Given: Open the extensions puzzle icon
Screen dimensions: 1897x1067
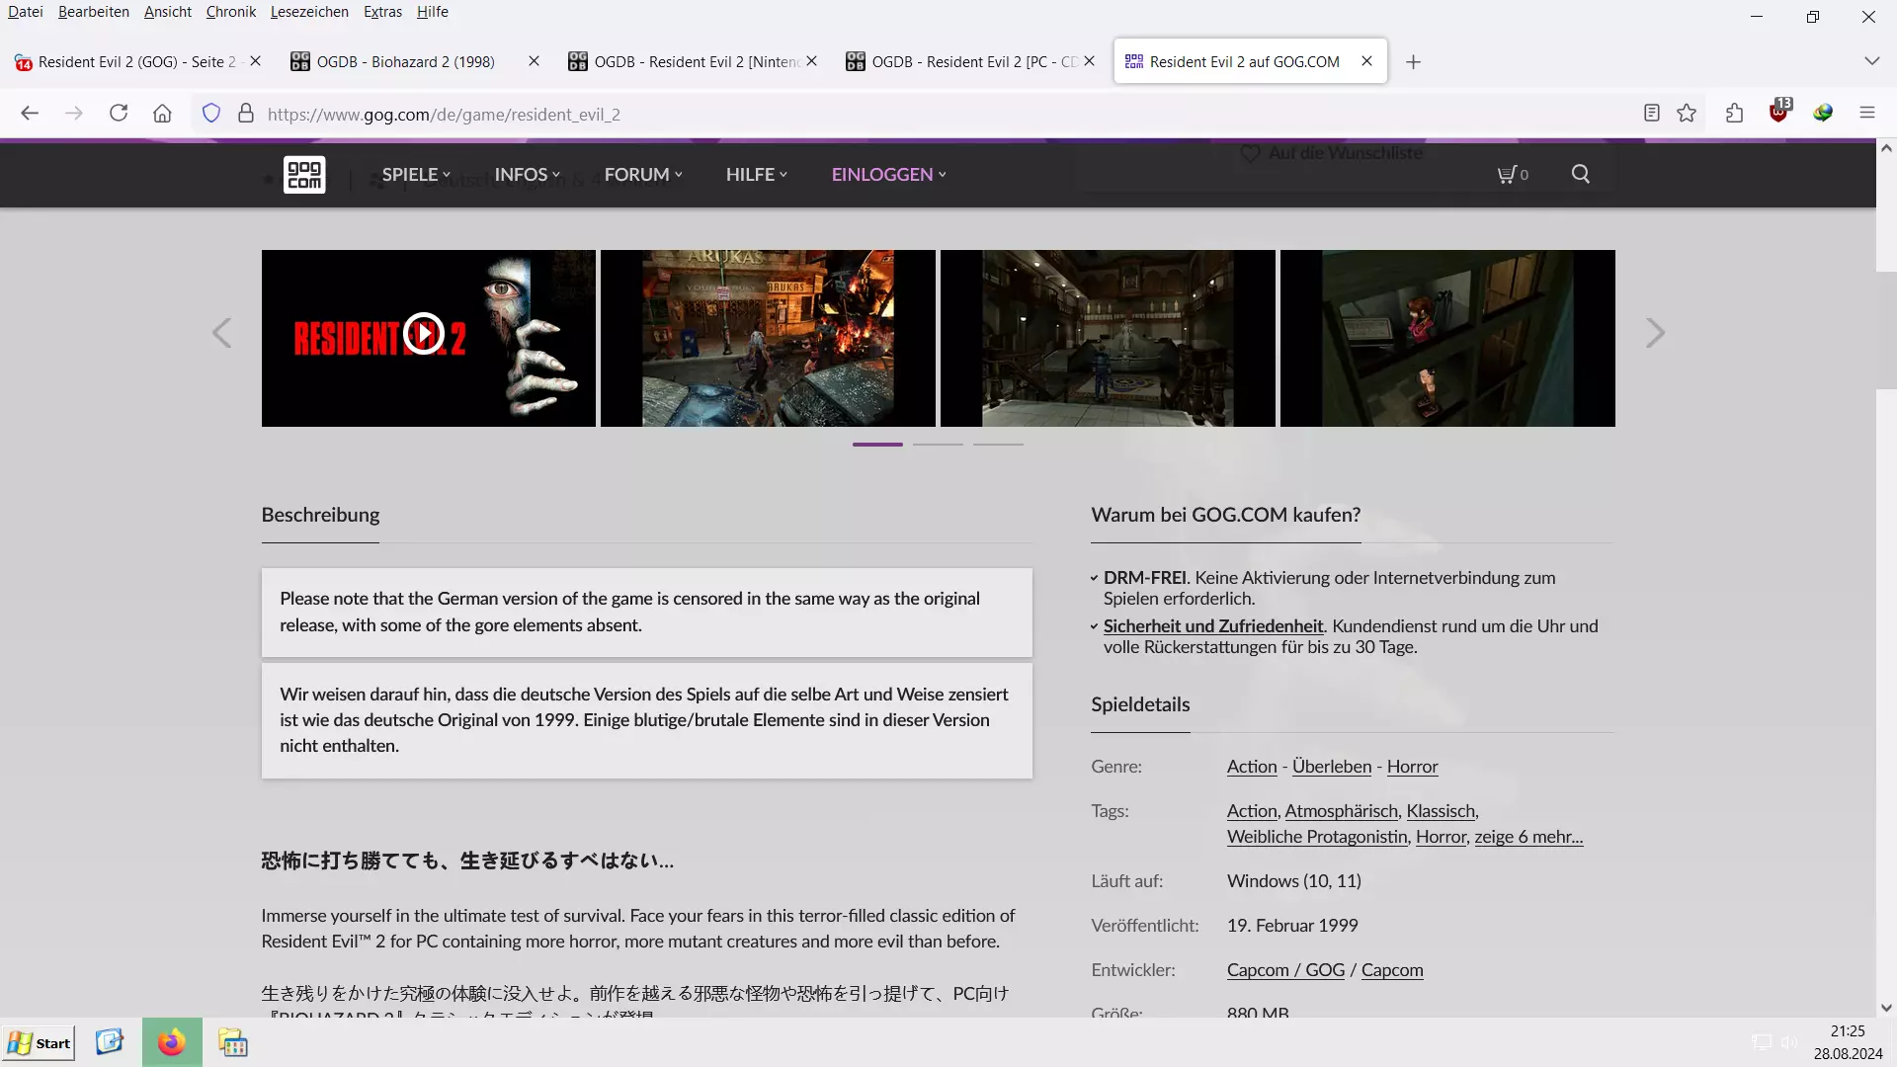Looking at the screenshot, I should coord(1735,114).
